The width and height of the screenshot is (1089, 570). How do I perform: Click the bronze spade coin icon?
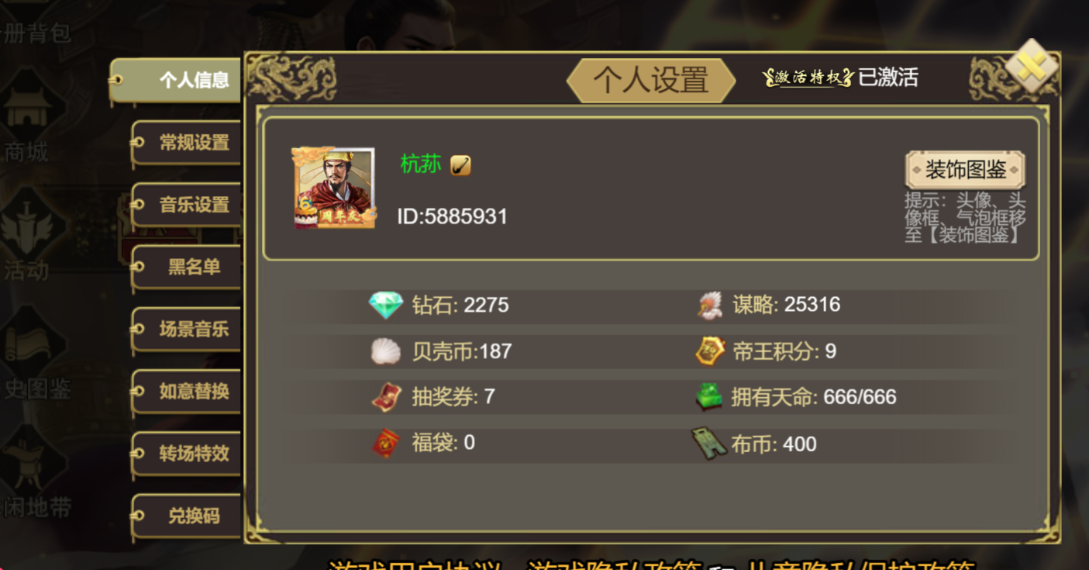coord(708,444)
